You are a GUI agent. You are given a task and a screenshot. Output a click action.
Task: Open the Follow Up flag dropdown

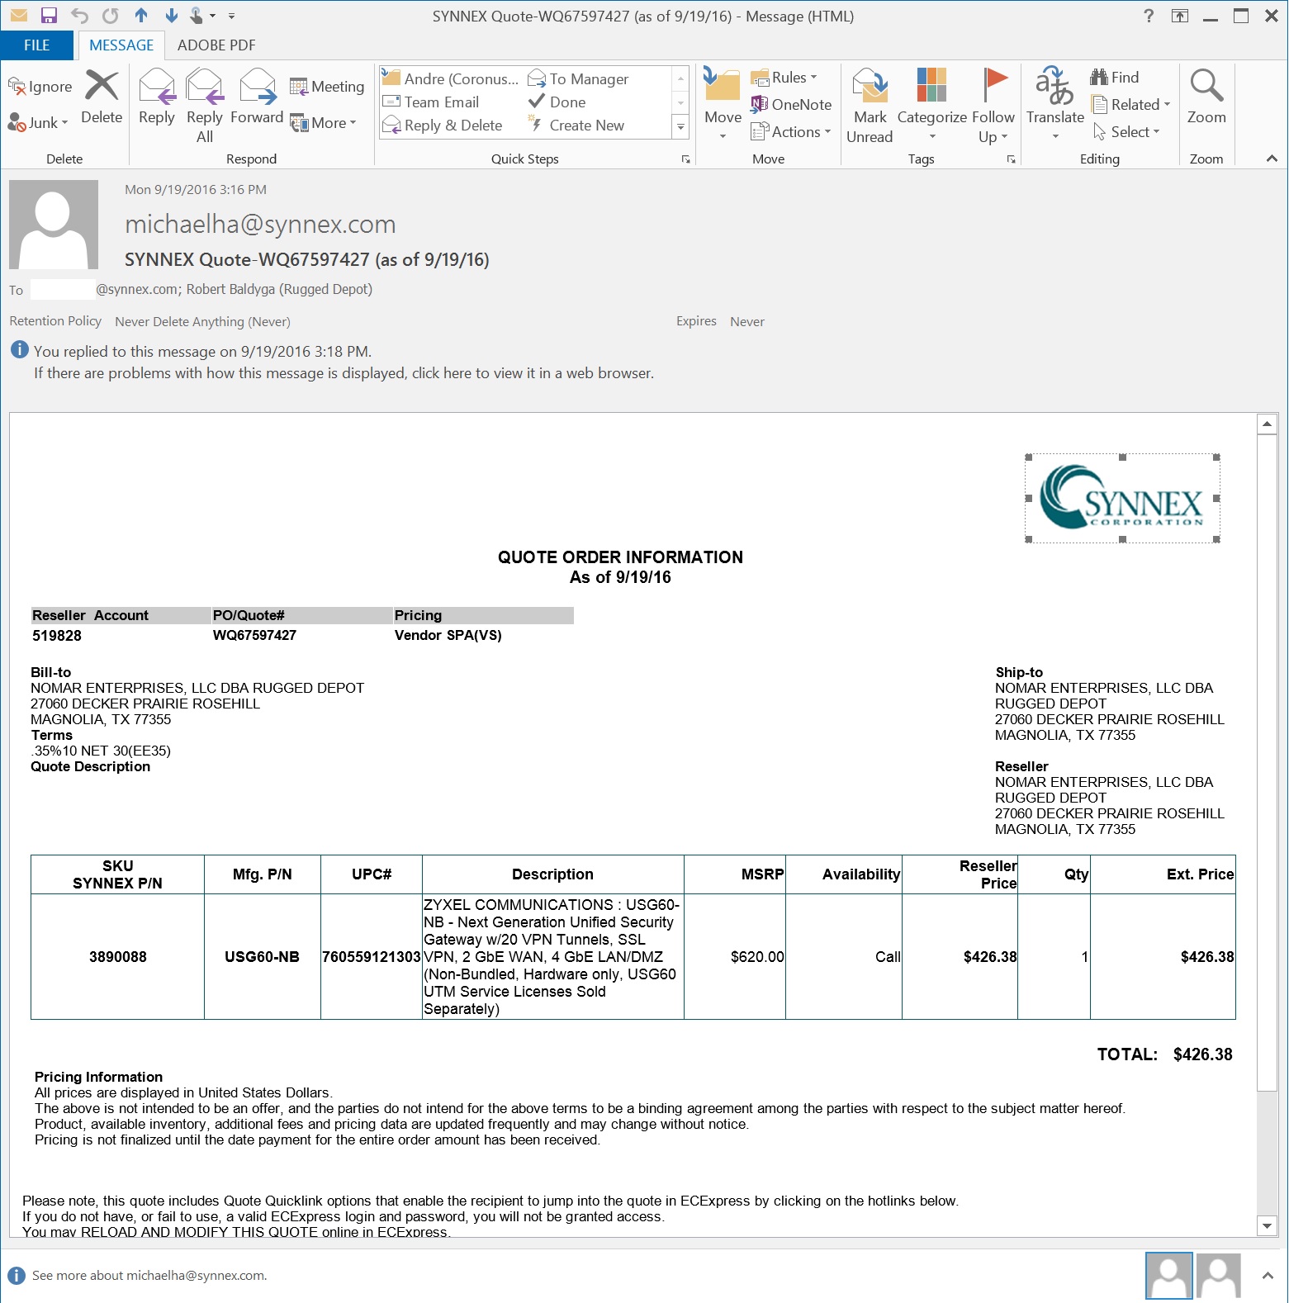993,107
